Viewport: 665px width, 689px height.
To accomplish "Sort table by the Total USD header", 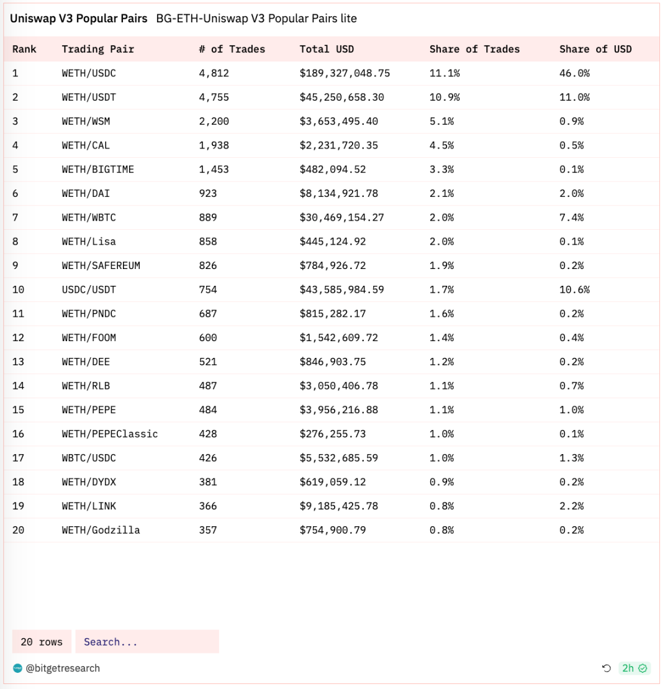I will (327, 49).
